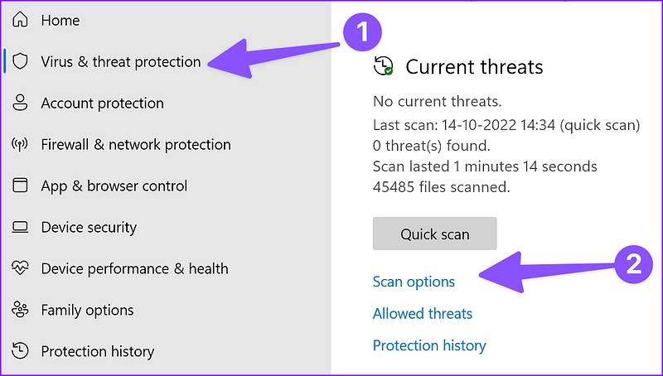
Task: Click the Home house icon
Action: pos(21,20)
